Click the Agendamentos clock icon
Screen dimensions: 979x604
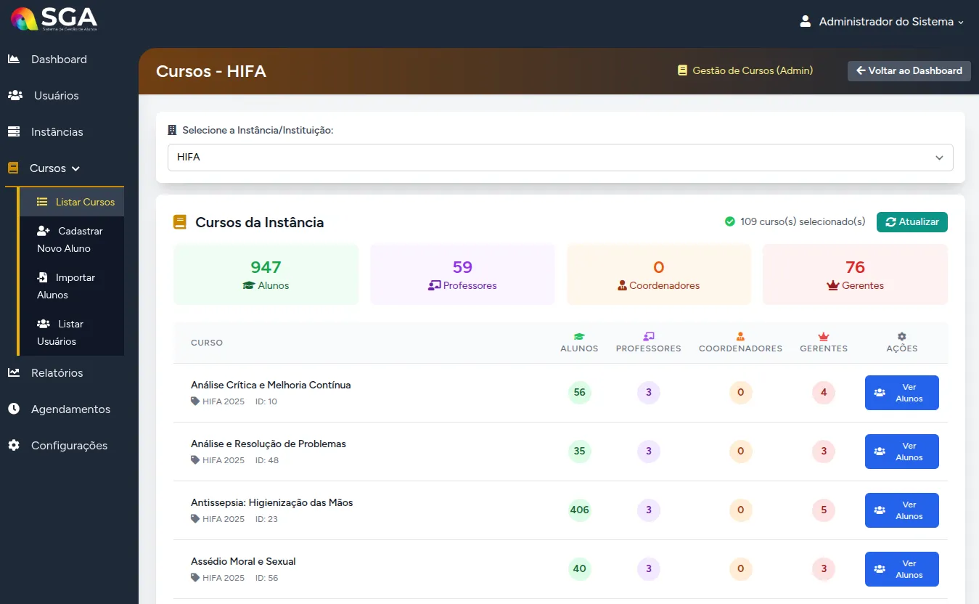coord(14,409)
